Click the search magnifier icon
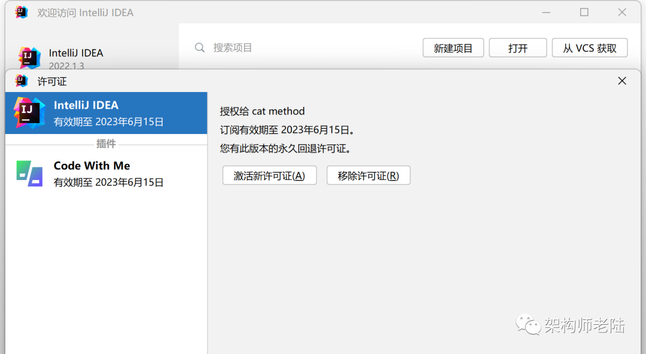The image size is (646, 354). [200, 48]
